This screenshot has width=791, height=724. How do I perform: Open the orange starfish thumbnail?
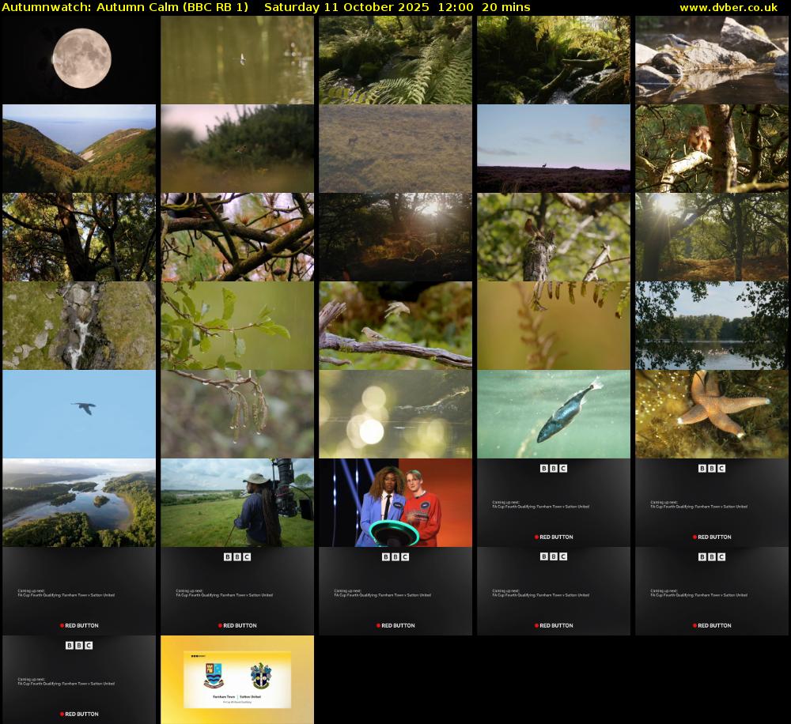pyautogui.click(x=712, y=414)
